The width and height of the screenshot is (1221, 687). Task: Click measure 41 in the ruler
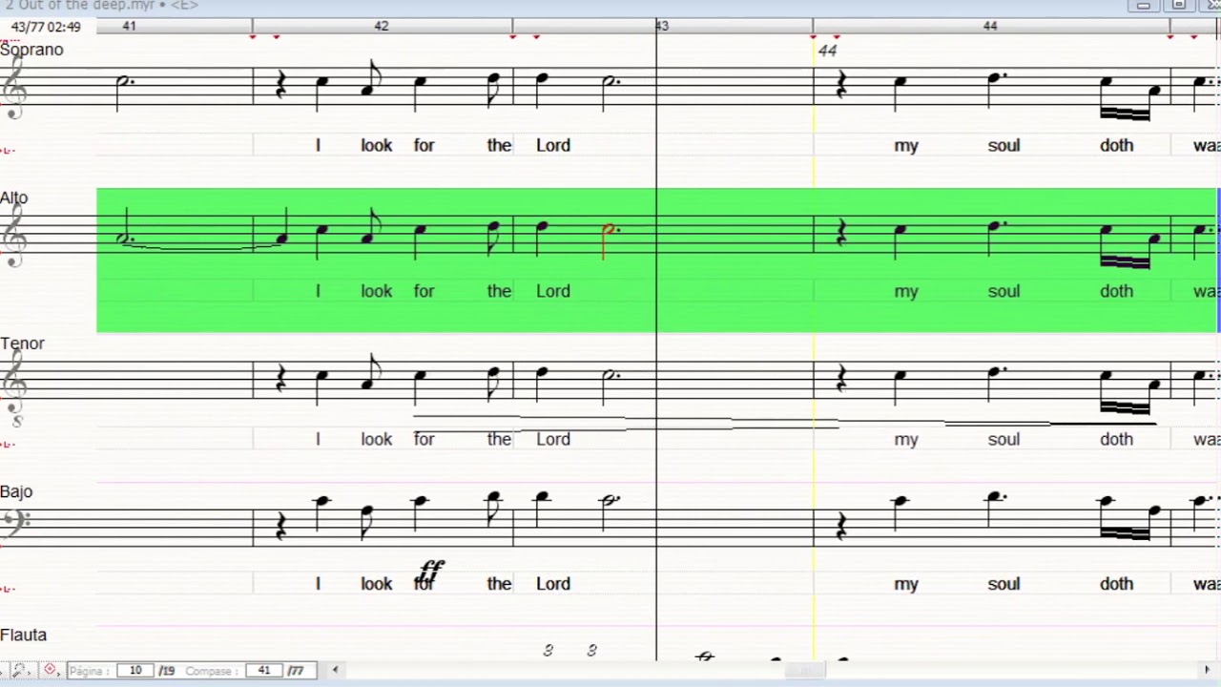click(129, 26)
